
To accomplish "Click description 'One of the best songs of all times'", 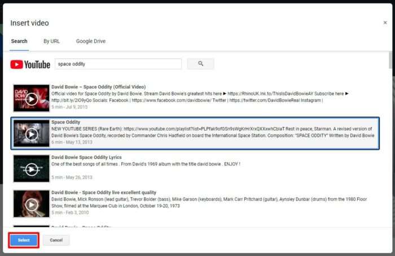I will (x=146, y=164).
